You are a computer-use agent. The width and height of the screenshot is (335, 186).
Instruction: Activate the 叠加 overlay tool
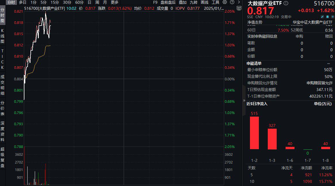pos(182,2)
